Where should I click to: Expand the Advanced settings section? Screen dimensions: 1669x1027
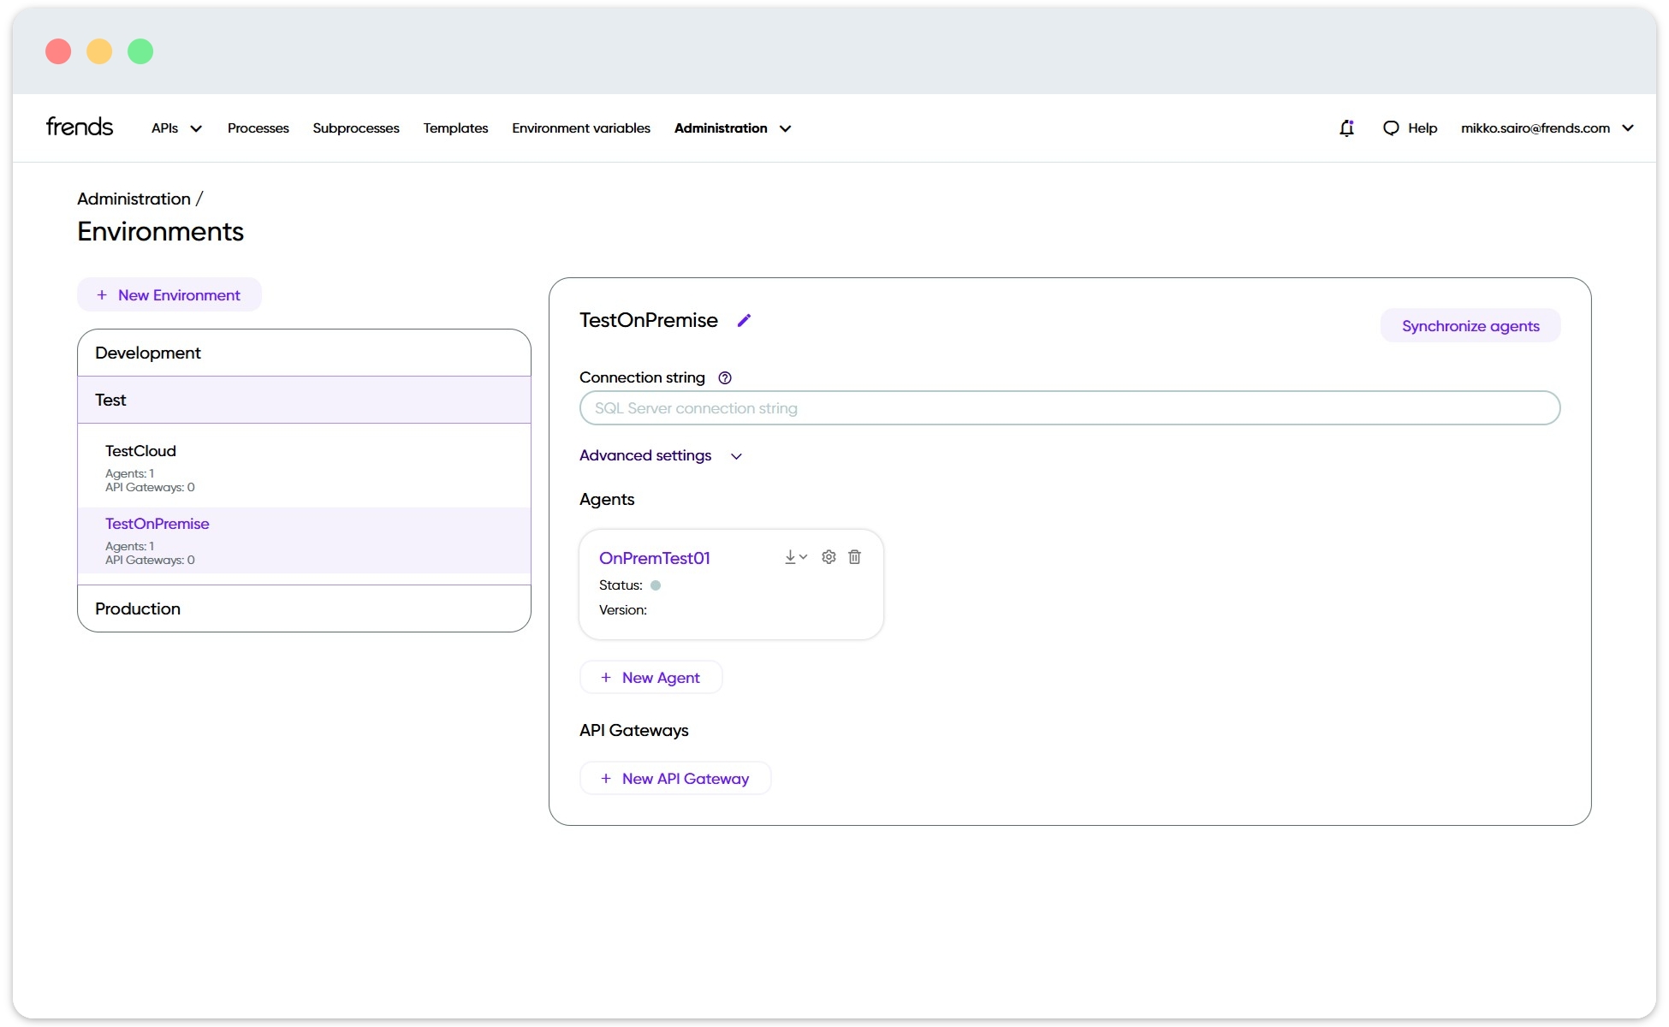(x=660, y=455)
